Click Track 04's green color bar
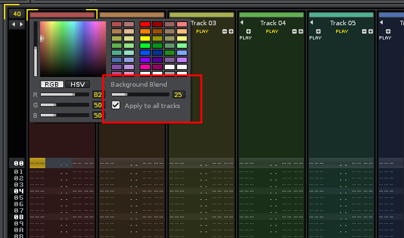 pos(271,15)
